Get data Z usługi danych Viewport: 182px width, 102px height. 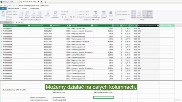pyautogui.click(x=27, y=14)
